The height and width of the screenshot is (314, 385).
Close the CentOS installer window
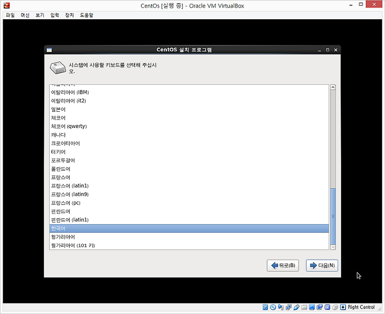[336, 50]
